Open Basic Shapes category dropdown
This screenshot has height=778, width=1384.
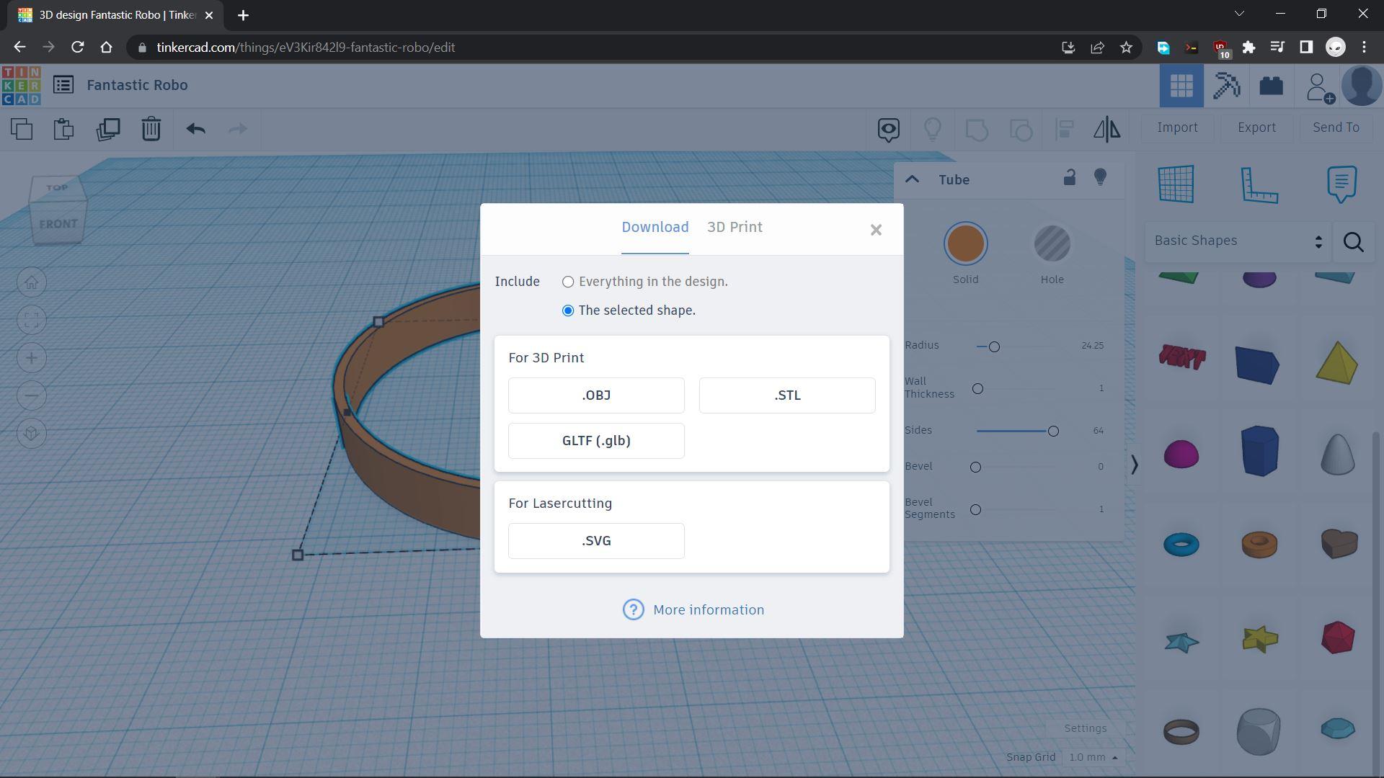1238,241
